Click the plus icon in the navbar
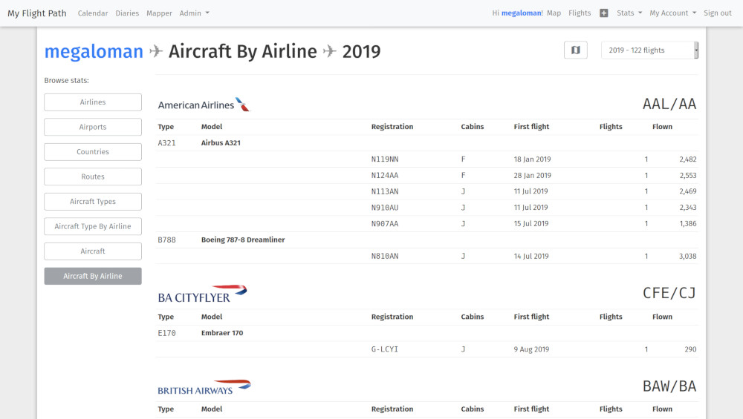Screen dimensions: 743x419 click(x=604, y=13)
